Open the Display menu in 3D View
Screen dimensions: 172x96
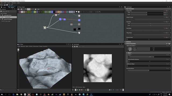pos(41,46)
